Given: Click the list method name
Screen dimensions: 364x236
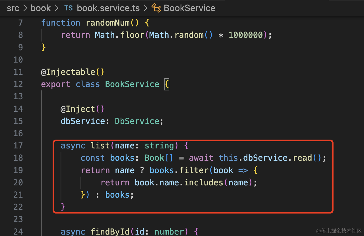Looking at the screenshot, I should point(100,146).
